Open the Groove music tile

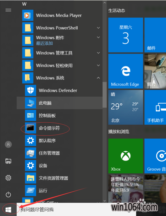[x=155, y=156]
